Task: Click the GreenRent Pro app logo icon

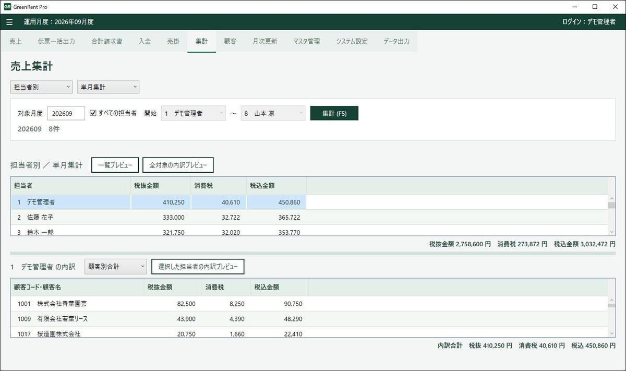Action: pyautogui.click(x=7, y=7)
